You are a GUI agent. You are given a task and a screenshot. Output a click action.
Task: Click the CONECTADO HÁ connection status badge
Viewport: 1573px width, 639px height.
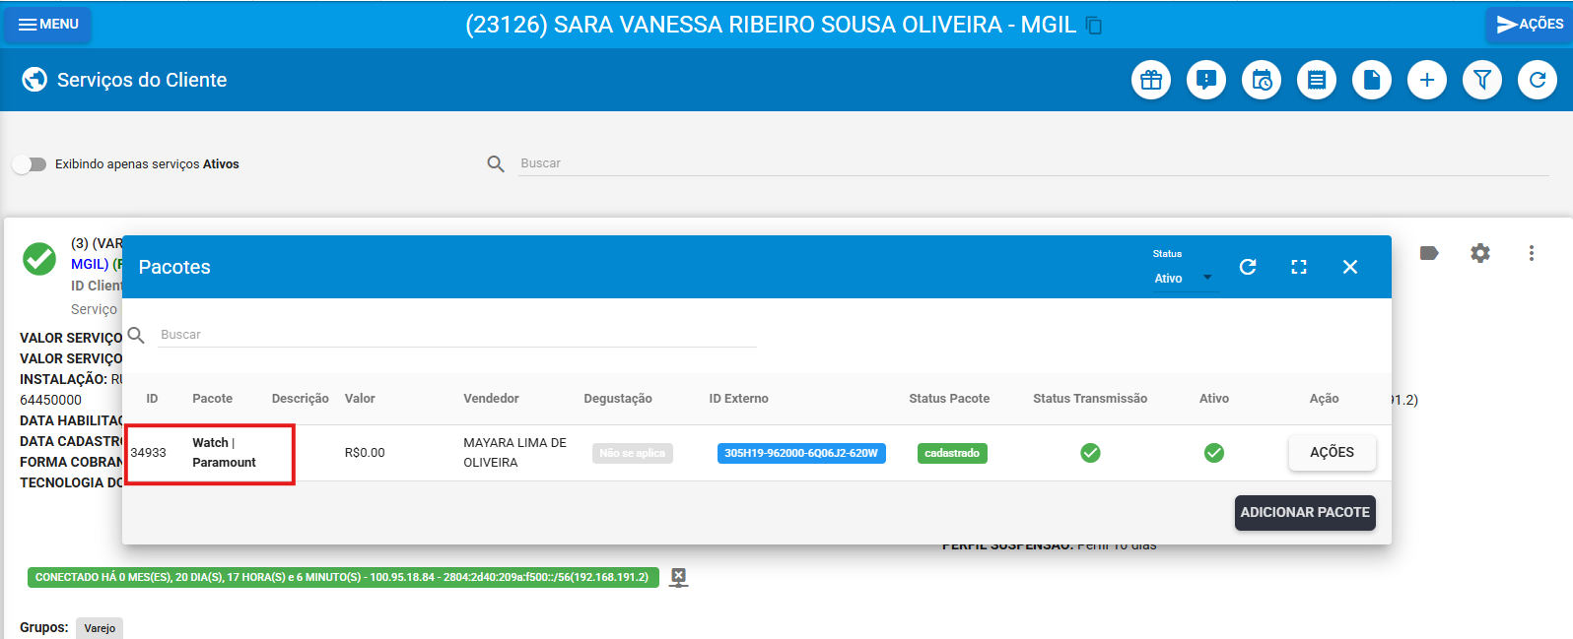click(x=342, y=577)
